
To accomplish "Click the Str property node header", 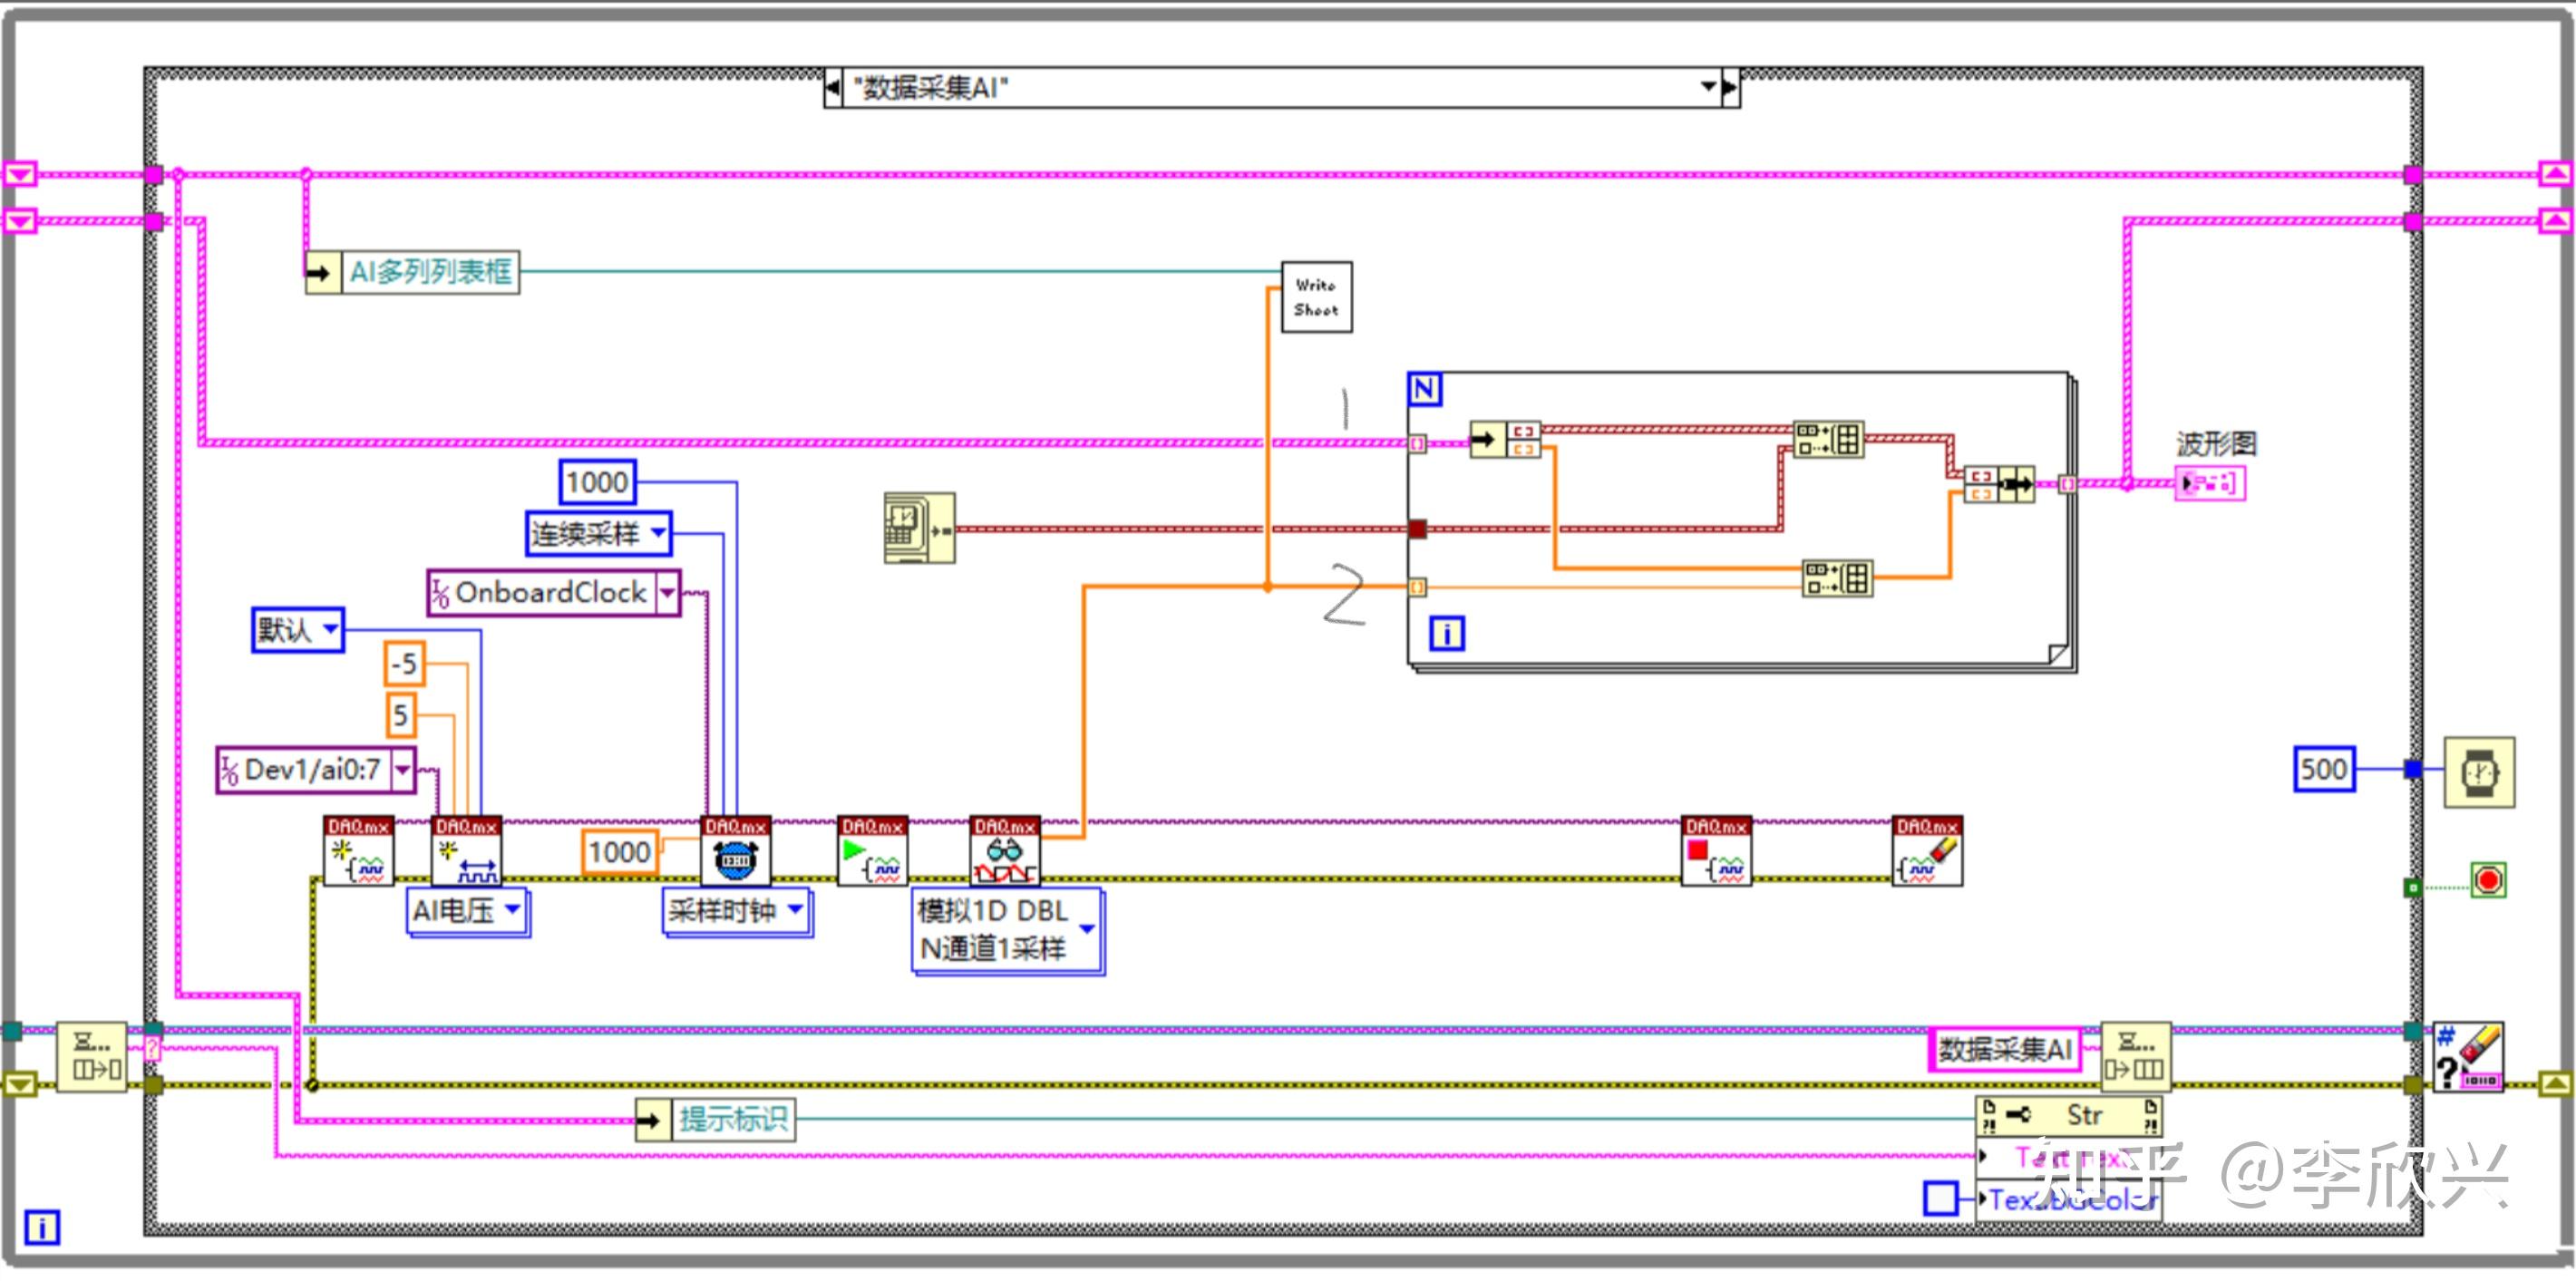I will [2069, 1116].
